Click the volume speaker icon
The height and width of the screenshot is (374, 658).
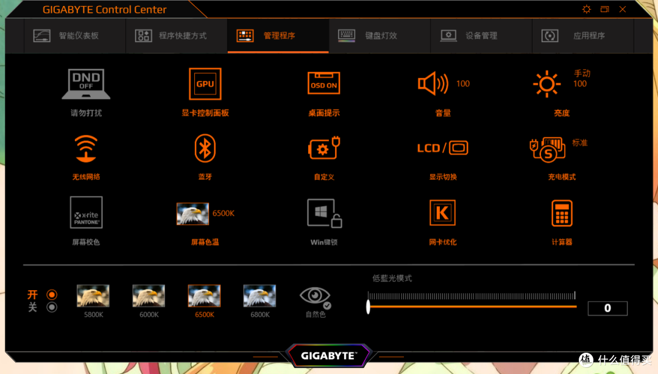tap(433, 83)
